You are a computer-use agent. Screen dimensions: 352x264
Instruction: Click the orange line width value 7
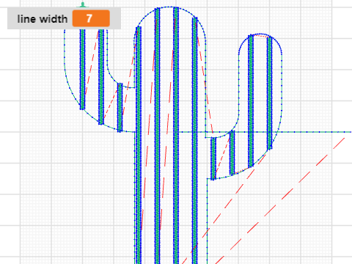click(x=91, y=18)
